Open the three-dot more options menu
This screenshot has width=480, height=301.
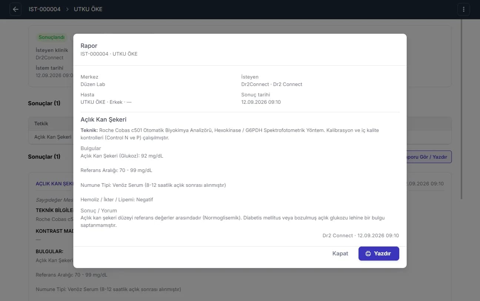click(x=464, y=9)
